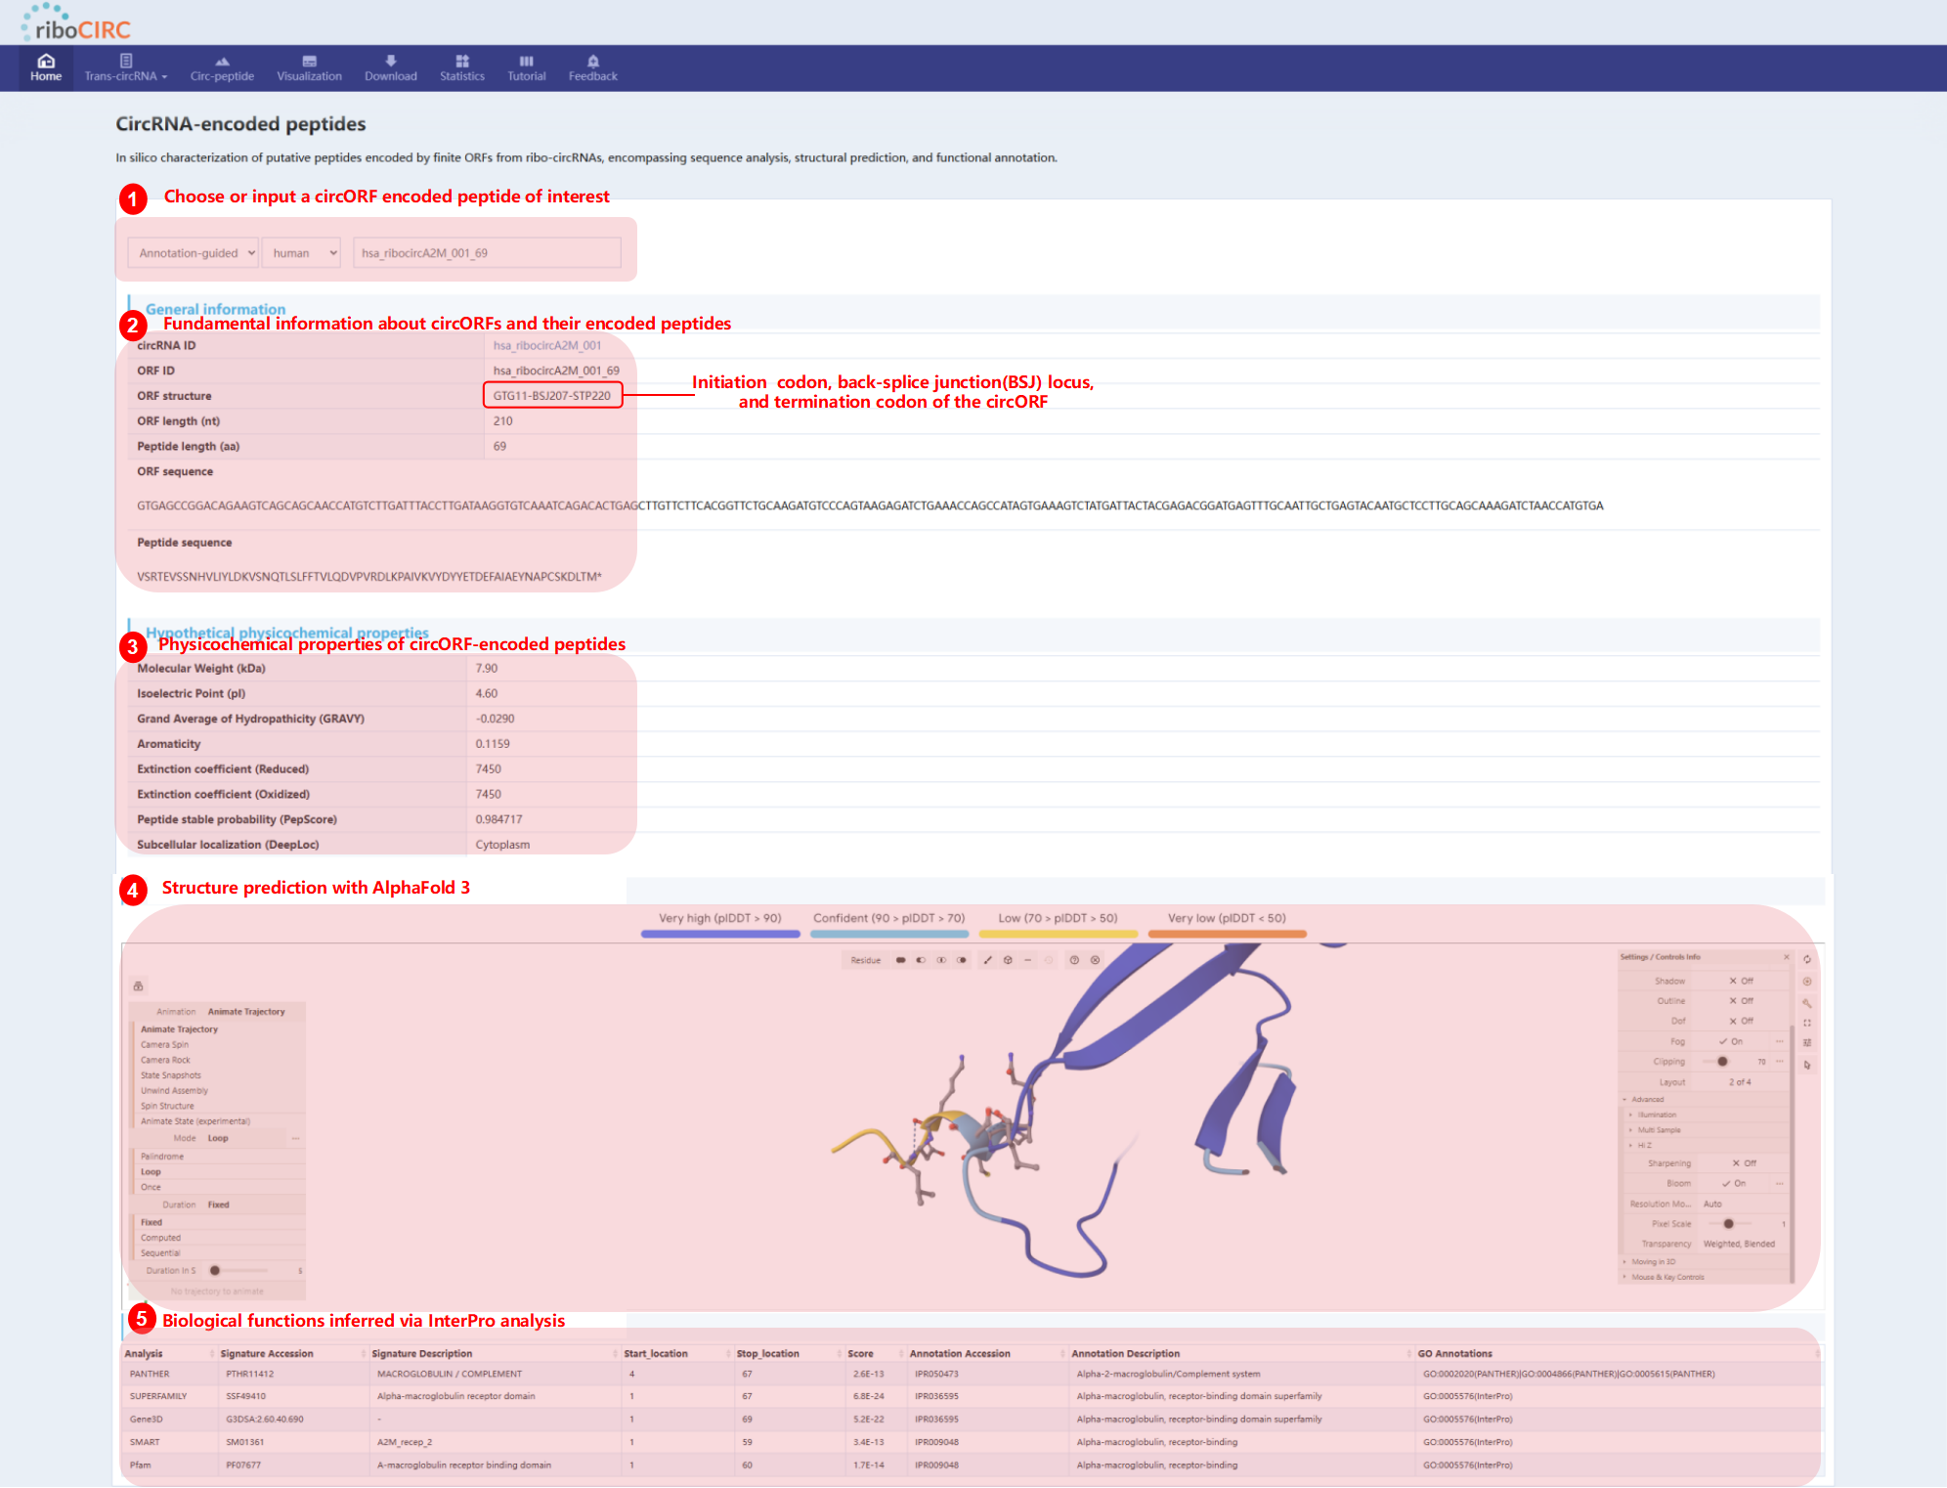Screen dimensions: 1947x1488
Task: Select Camera Spin animation option
Action: (164, 1044)
